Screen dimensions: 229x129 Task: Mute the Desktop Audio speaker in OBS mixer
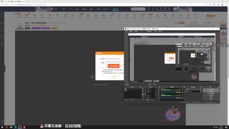coord(179,98)
